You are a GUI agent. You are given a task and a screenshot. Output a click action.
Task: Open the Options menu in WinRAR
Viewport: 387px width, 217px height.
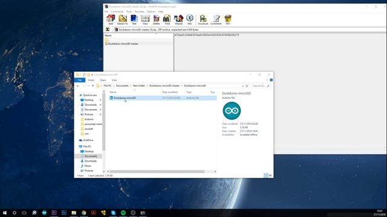[x=151, y=11]
